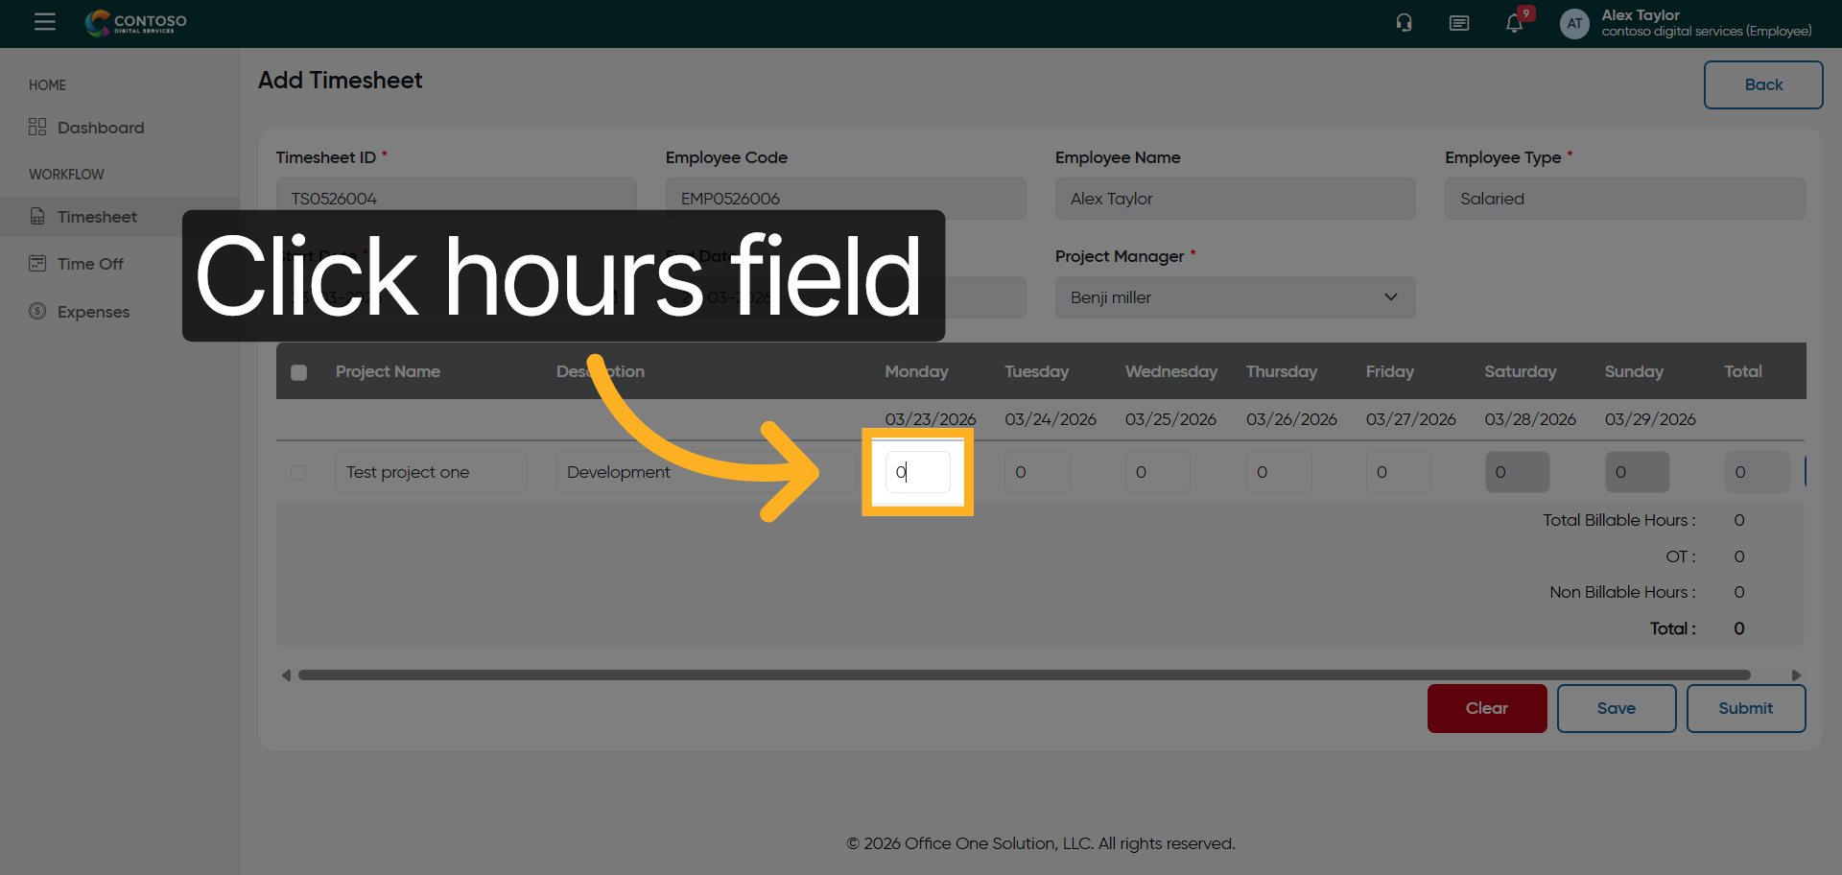Click the Dashboard grid icon
Image resolution: width=1842 pixels, height=875 pixels.
click(x=37, y=128)
